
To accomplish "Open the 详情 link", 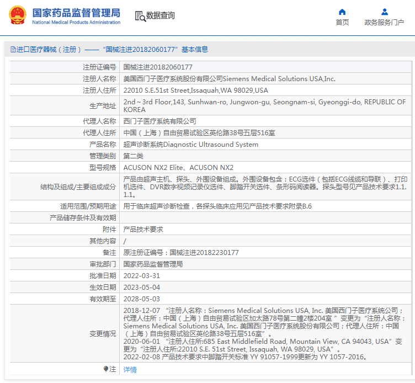I will [x=130, y=370].
